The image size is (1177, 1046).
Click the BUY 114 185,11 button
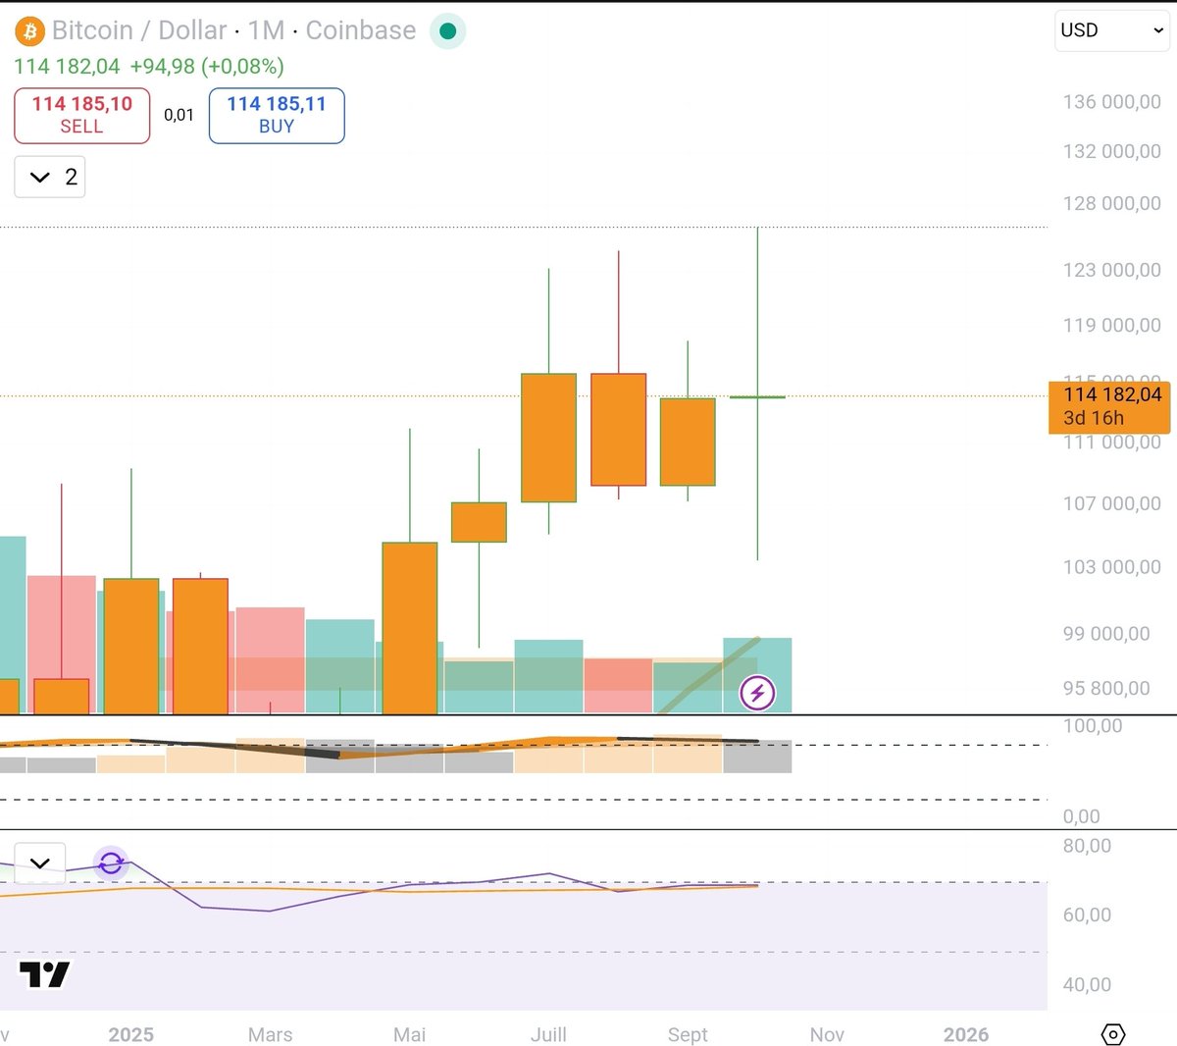click(x=277, y=116)
